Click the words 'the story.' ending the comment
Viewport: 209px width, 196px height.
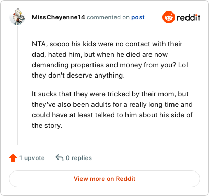[47, 126]
